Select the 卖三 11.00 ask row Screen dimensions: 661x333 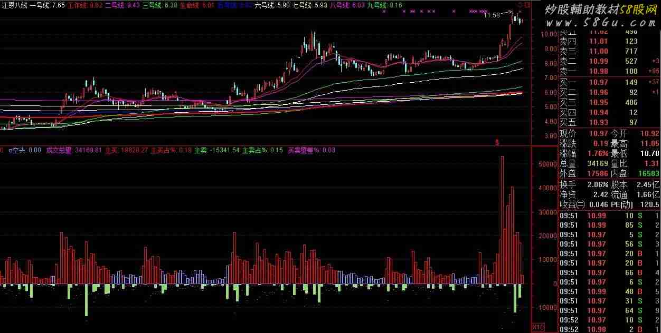click(x=609, y=51)
